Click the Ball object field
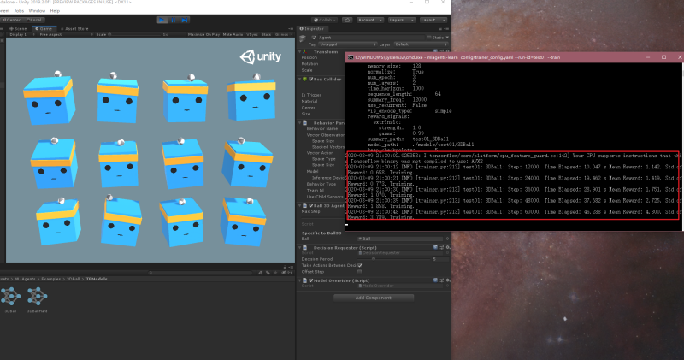Viewport: 684px width, 360px height. (x=400, y=239)
